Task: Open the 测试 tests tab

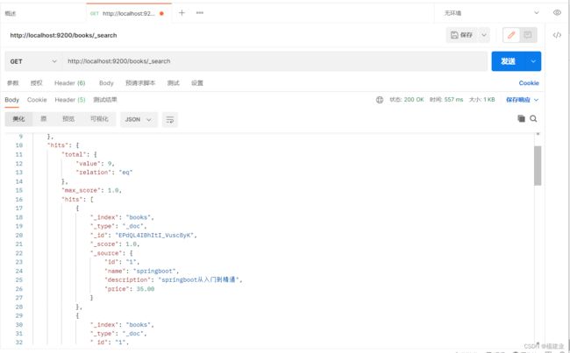Action: click(174, 83)
